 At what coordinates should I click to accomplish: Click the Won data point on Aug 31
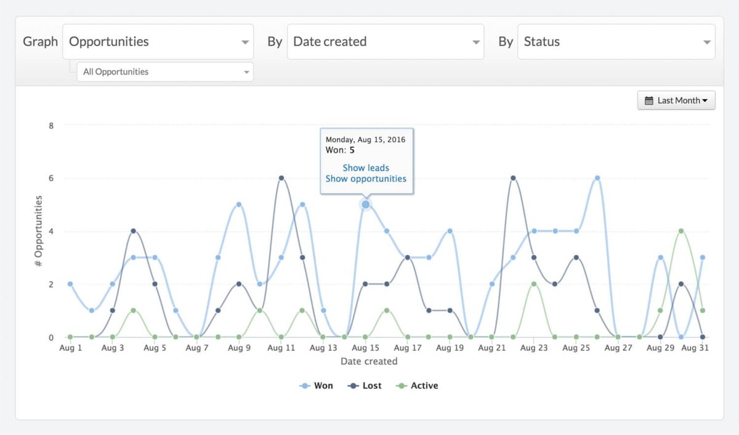coord(703,258)
